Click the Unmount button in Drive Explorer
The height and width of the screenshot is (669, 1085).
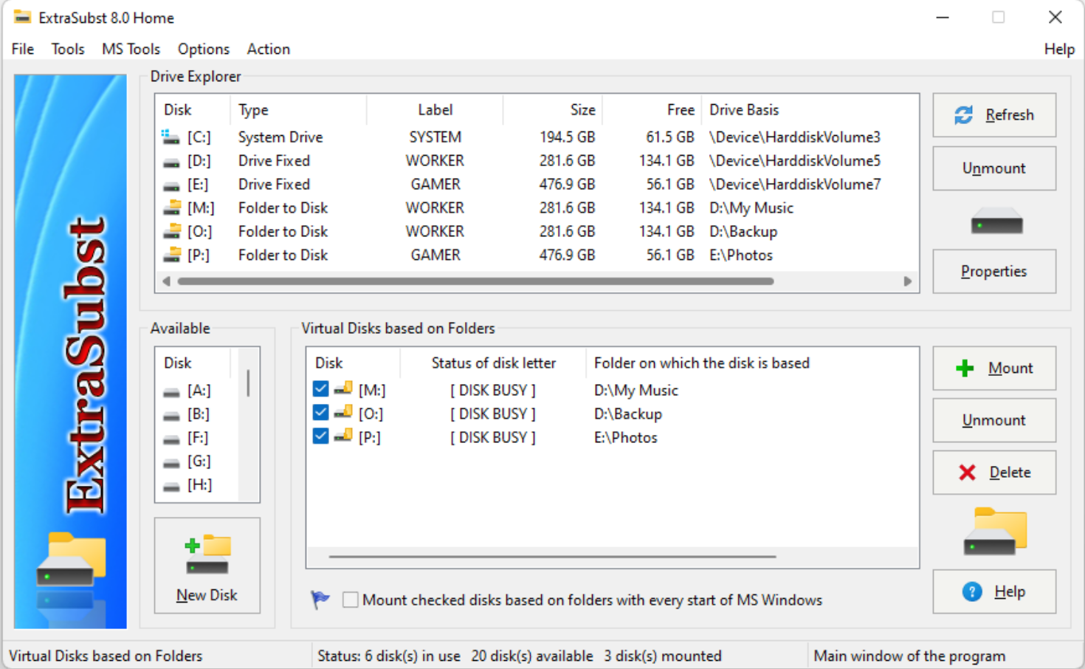(994, 168)
